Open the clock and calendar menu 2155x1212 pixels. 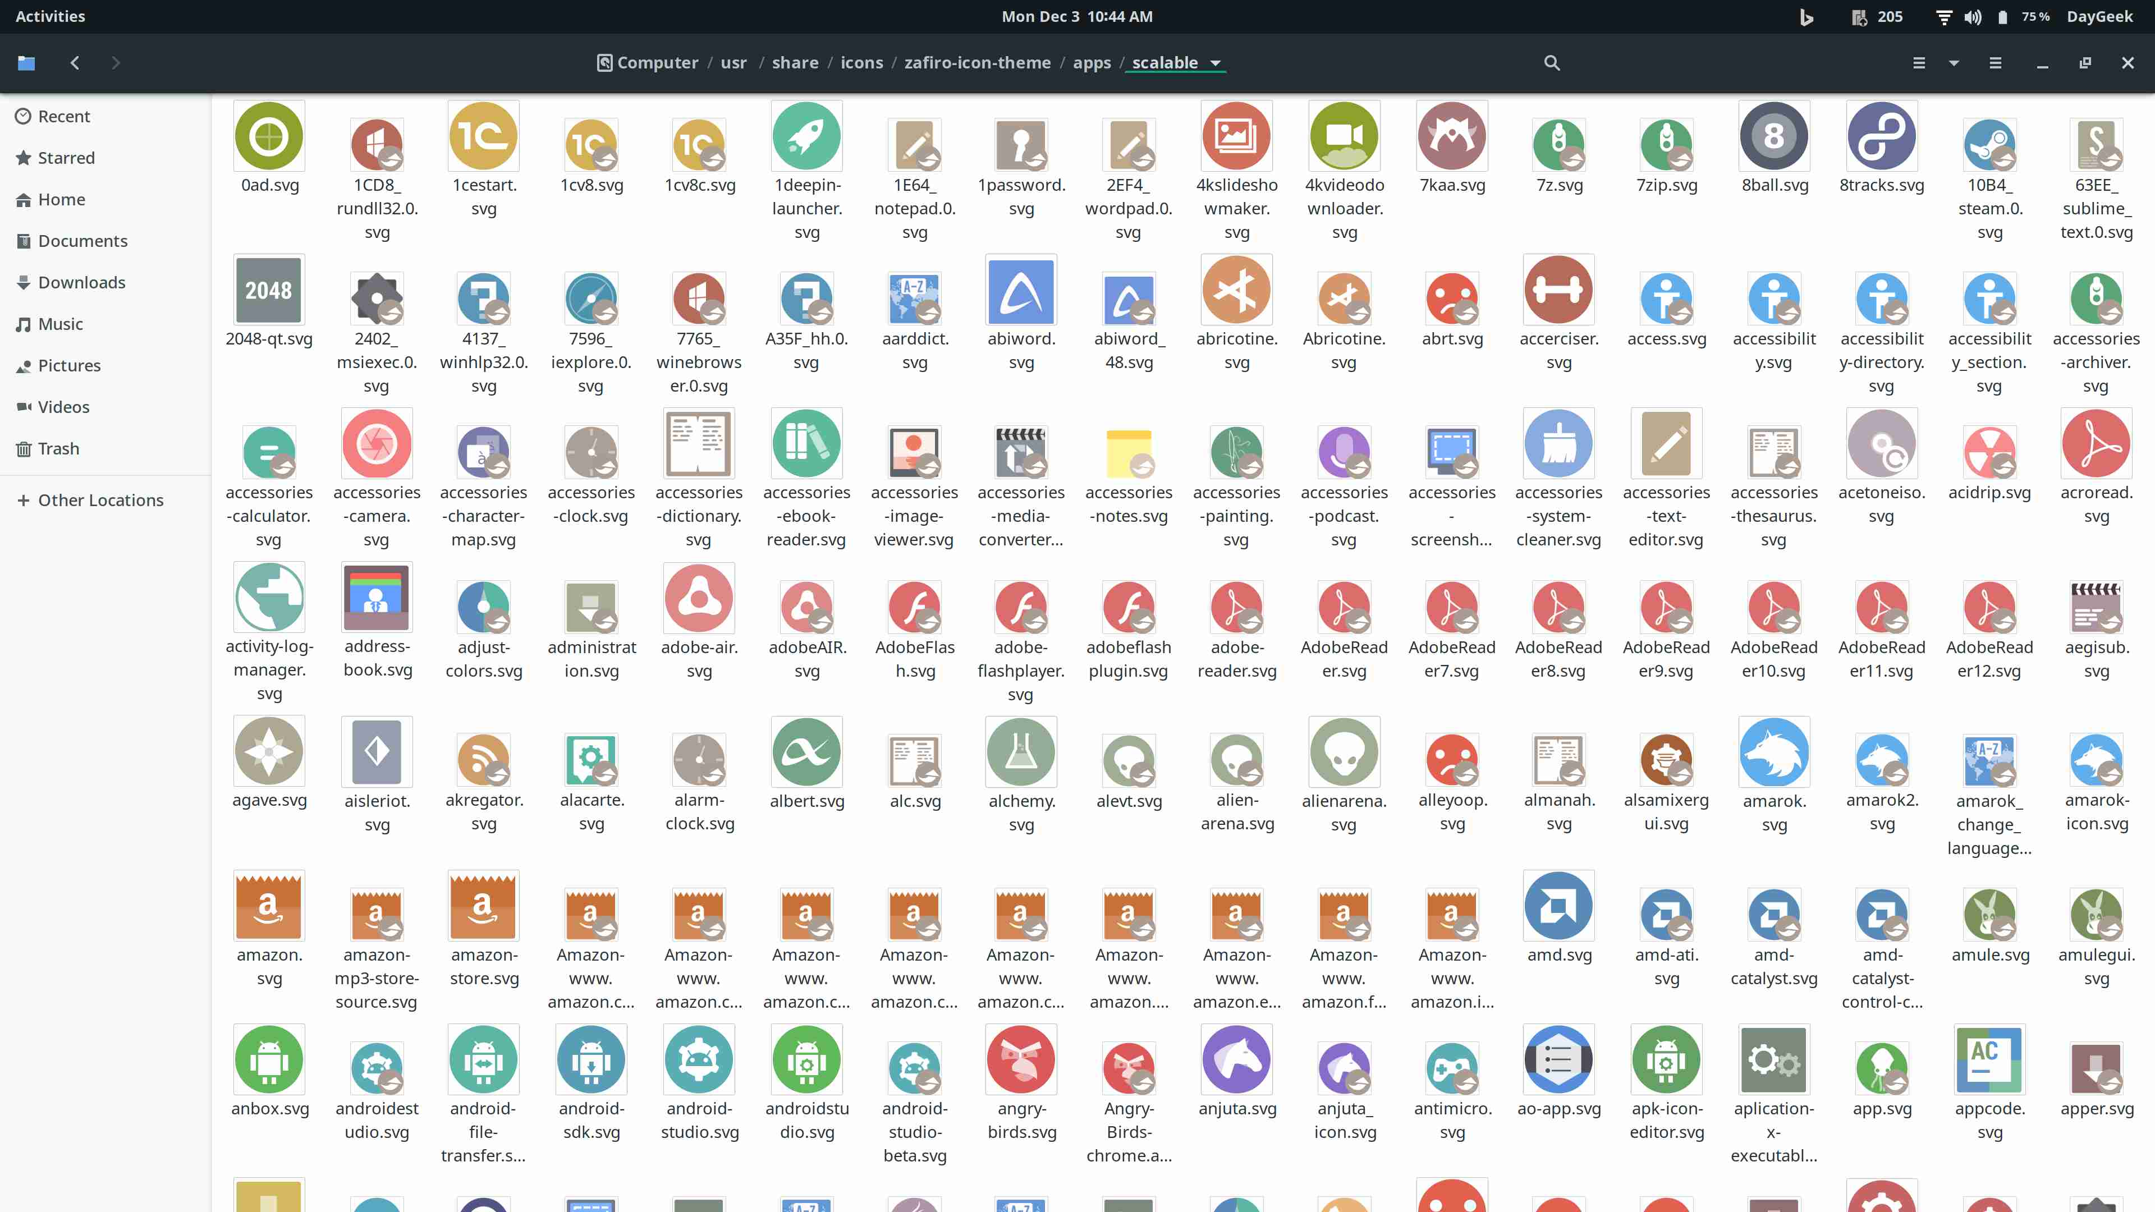1077,16
